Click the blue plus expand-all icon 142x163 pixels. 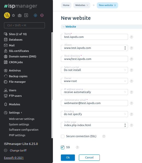tap(35, 15)
